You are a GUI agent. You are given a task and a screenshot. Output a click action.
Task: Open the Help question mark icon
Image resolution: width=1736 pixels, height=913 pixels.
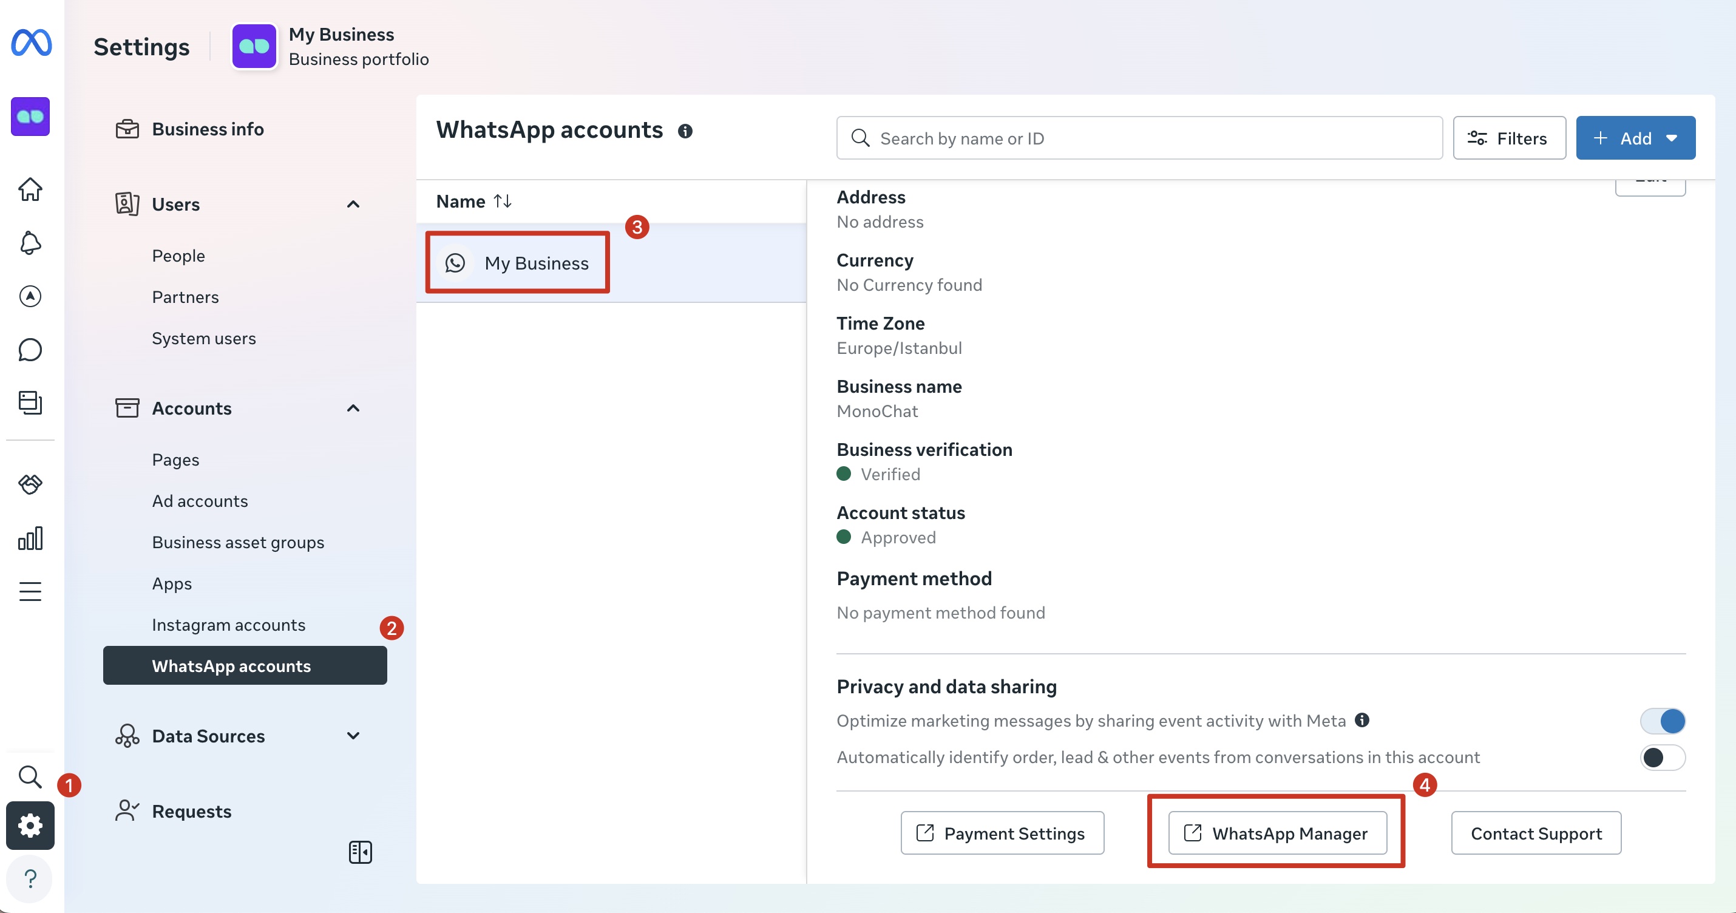[x=30, y=878]
